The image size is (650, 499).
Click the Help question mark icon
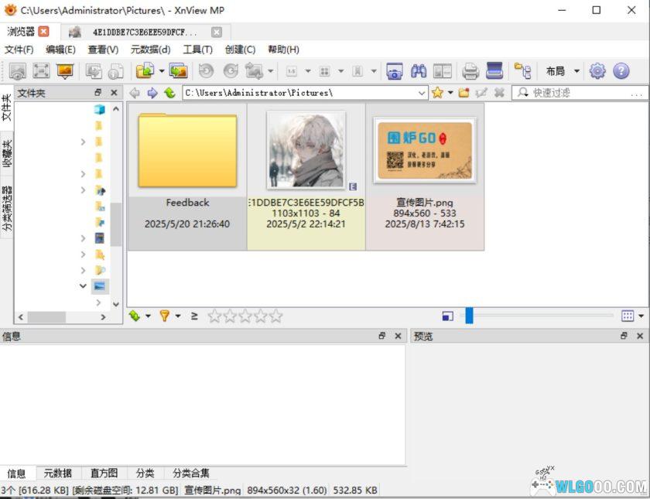(621, 71)
